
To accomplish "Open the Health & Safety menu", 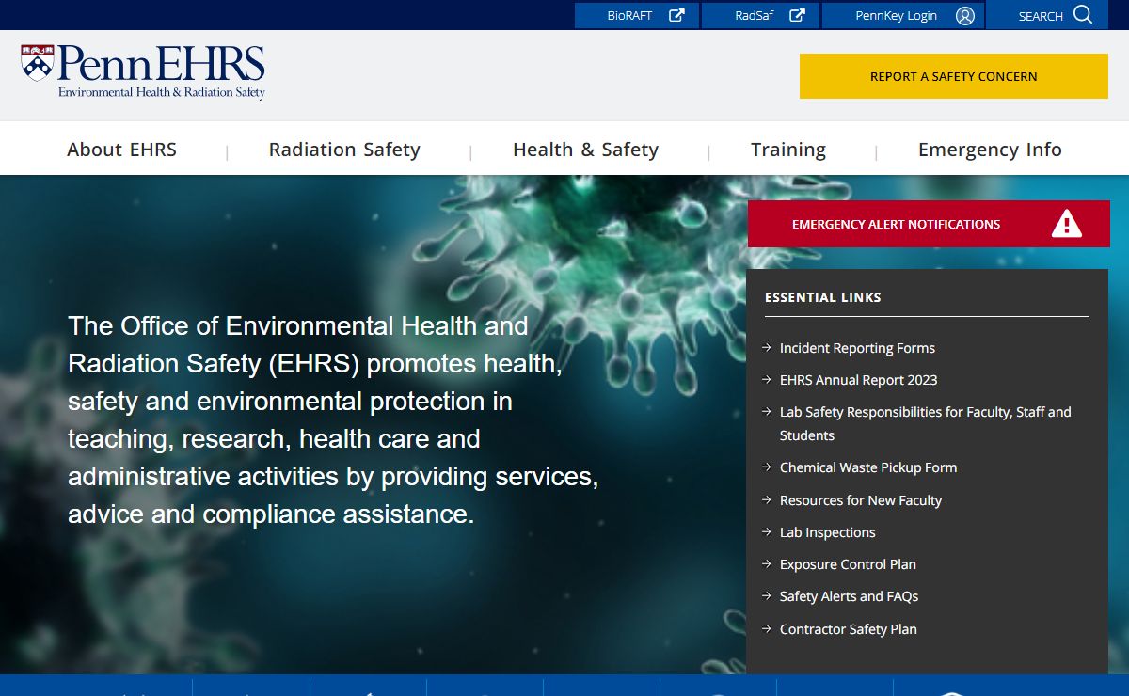I will tap(585, 150).
